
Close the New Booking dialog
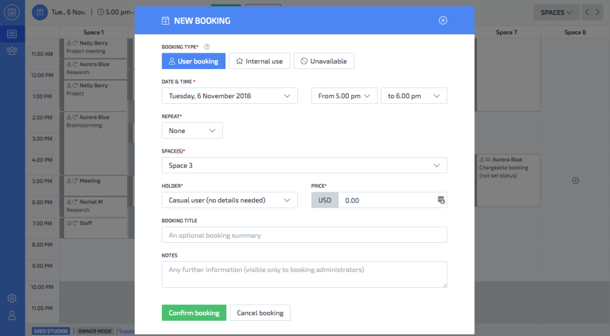(443, 20)
